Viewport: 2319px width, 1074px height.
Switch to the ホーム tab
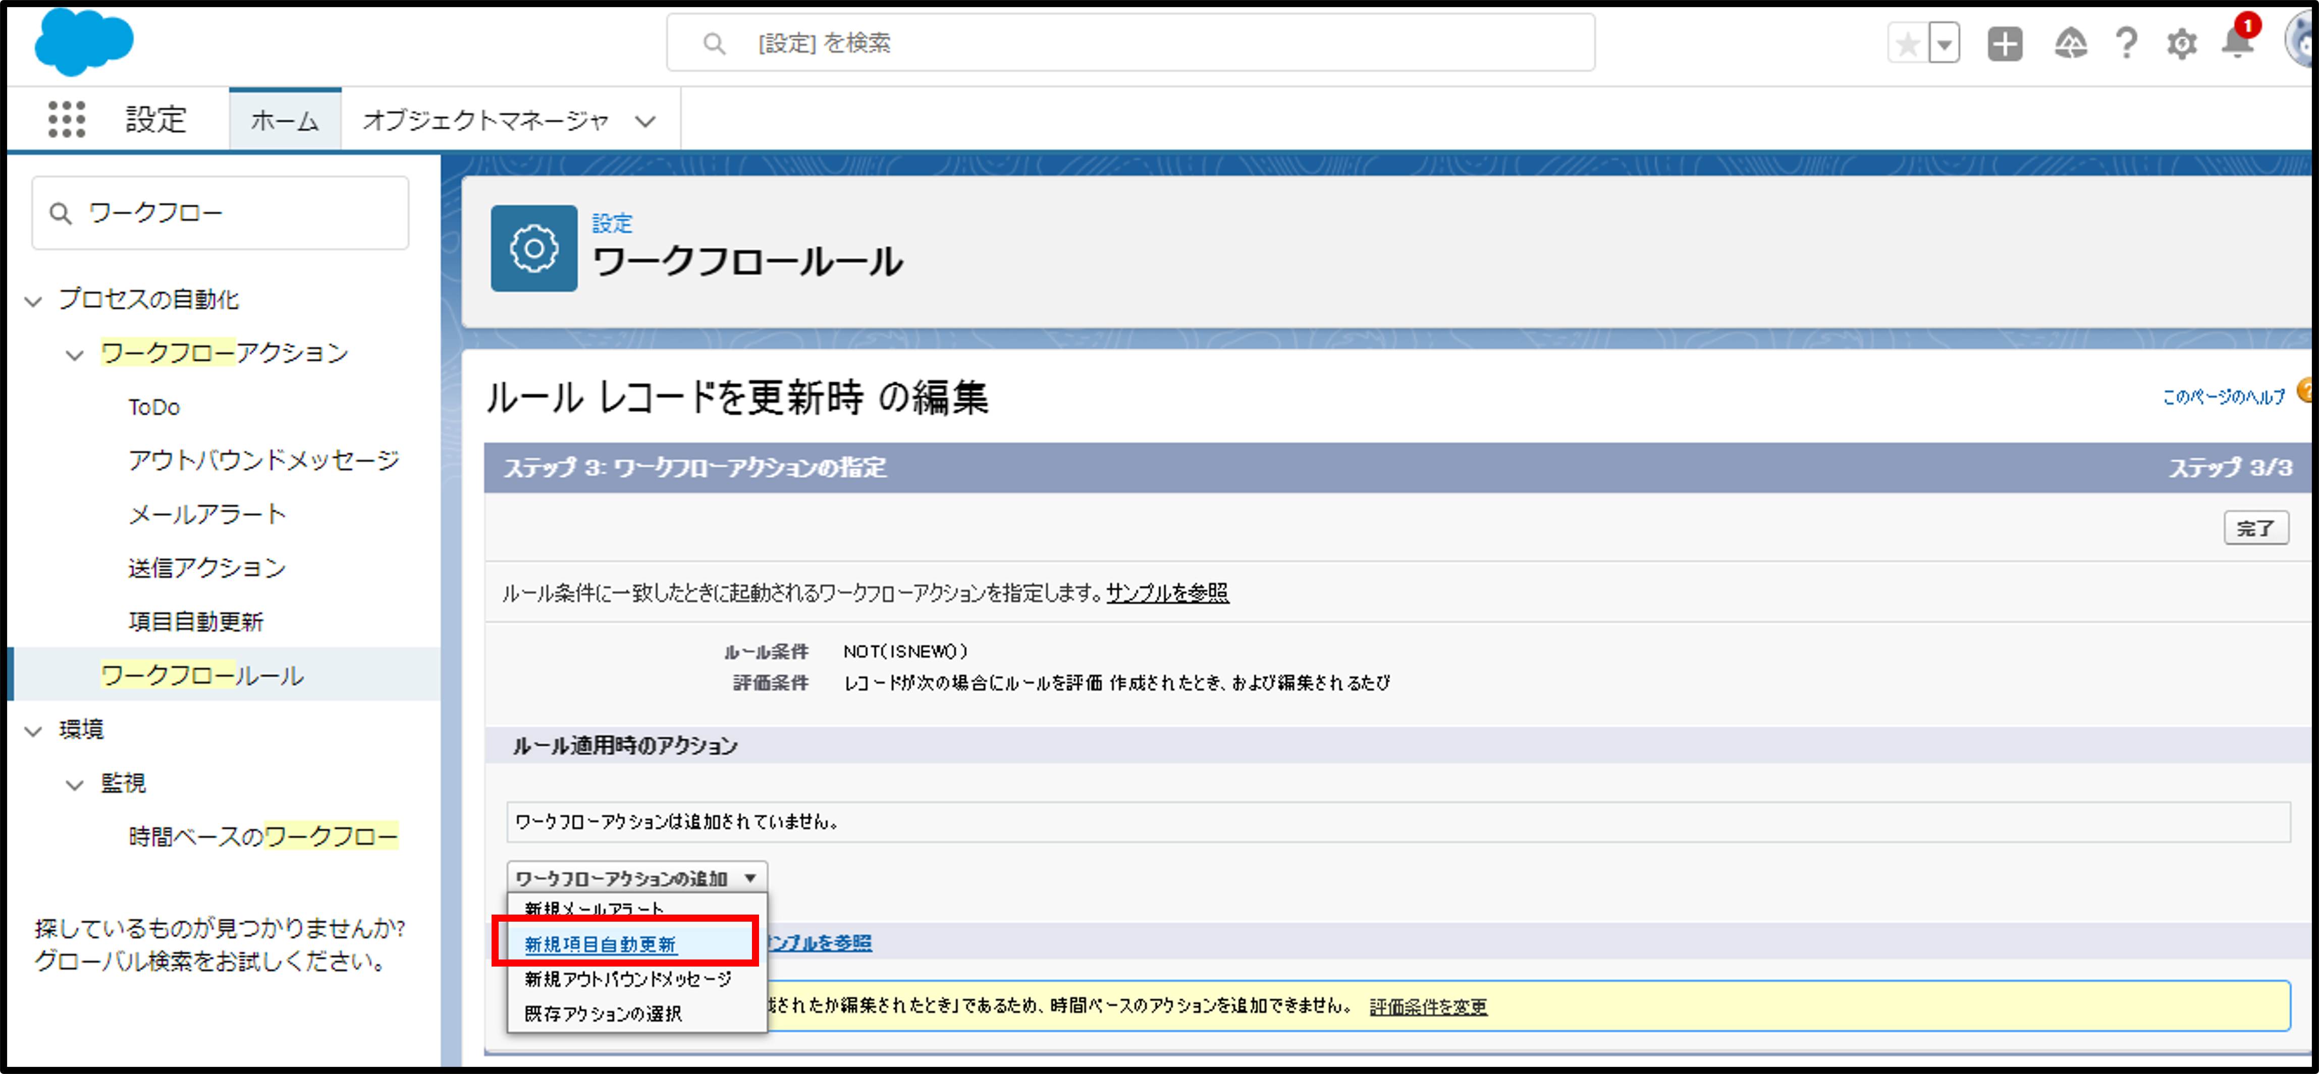pyautogui.click(x=285, y=120)
